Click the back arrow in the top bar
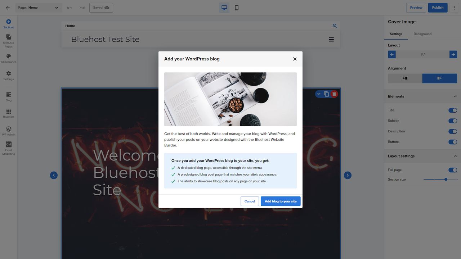This screenshot has height=259, width=461. click(x=8, y=8)
